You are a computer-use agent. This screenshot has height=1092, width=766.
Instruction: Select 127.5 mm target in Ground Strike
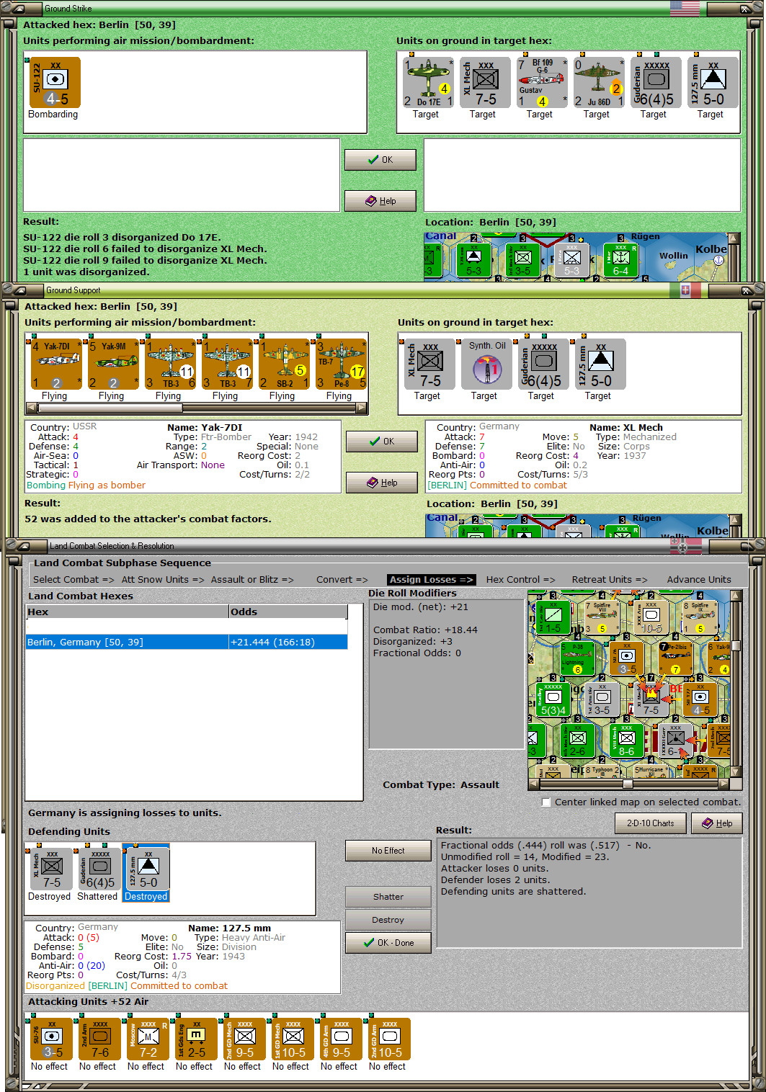point(713,83)
